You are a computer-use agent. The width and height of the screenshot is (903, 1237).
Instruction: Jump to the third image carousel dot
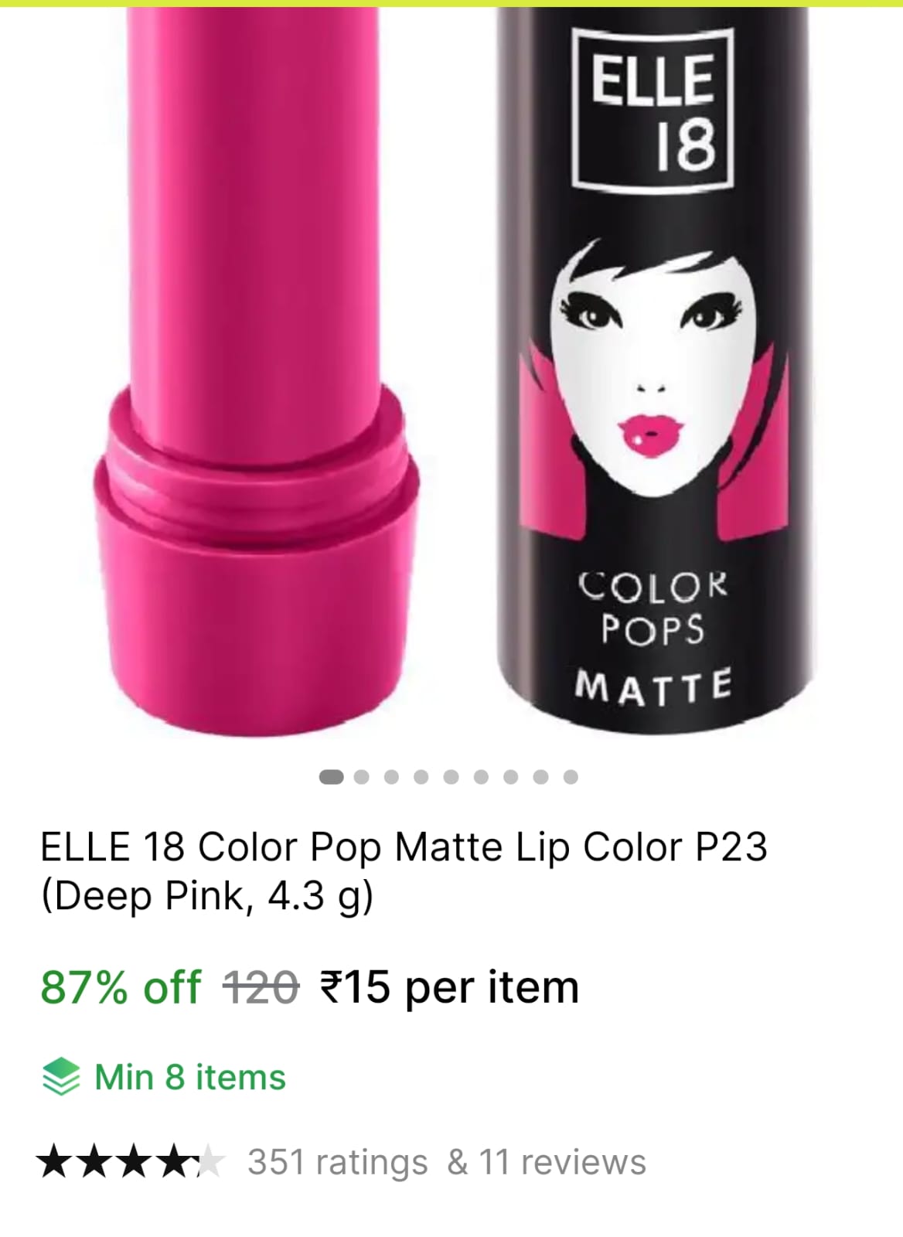pos(391,777)
